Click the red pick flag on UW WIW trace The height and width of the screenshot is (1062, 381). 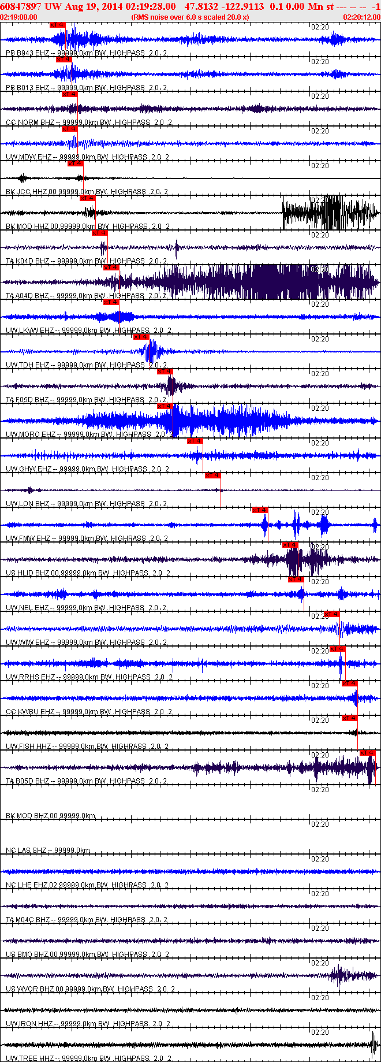pos(332,614)
